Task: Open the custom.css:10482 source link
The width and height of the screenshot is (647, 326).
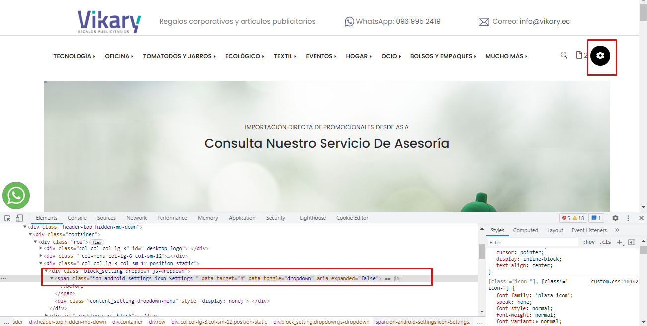Action: pos(614,281)
